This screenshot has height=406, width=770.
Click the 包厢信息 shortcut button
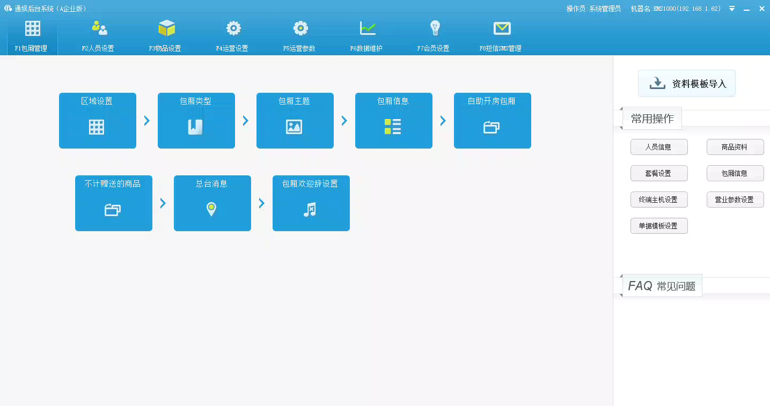click(x=735, y=173)
